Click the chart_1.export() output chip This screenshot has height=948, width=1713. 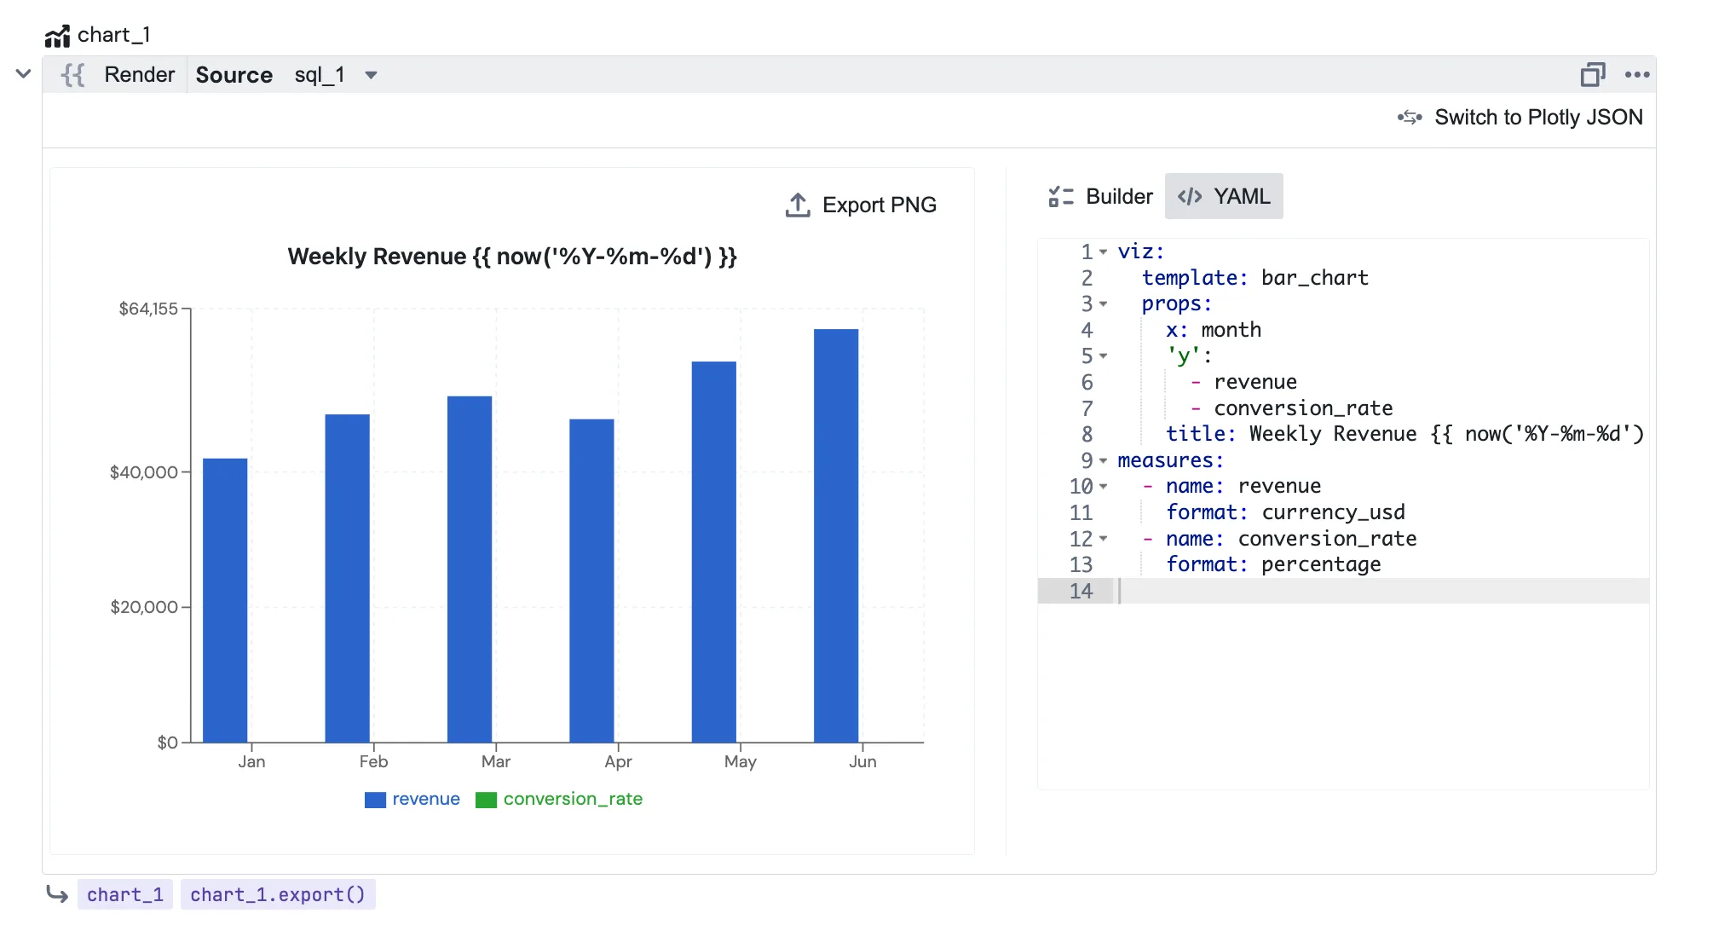tap(278, 894)
